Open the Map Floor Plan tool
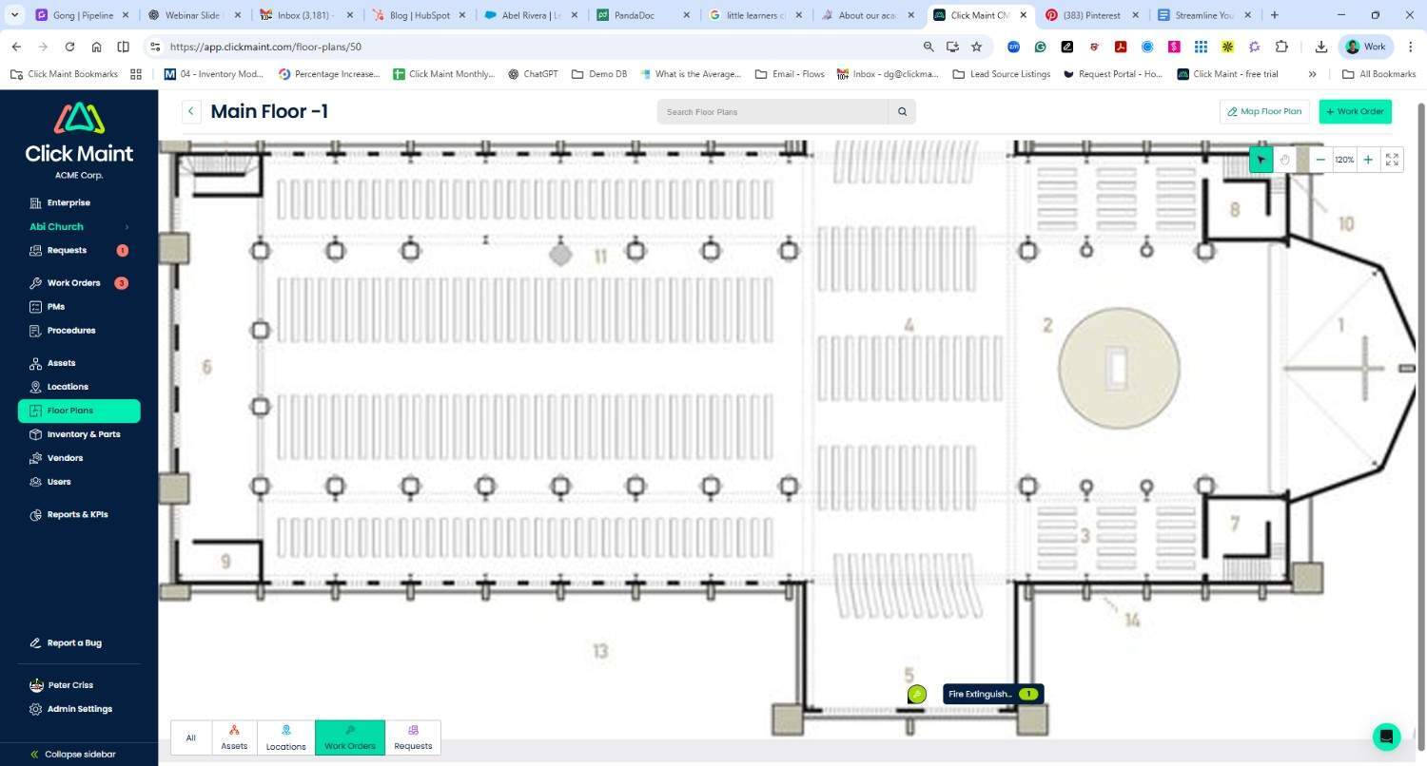The height and width of the screenshot is (766, 1427). click(x=1264, y=111)
